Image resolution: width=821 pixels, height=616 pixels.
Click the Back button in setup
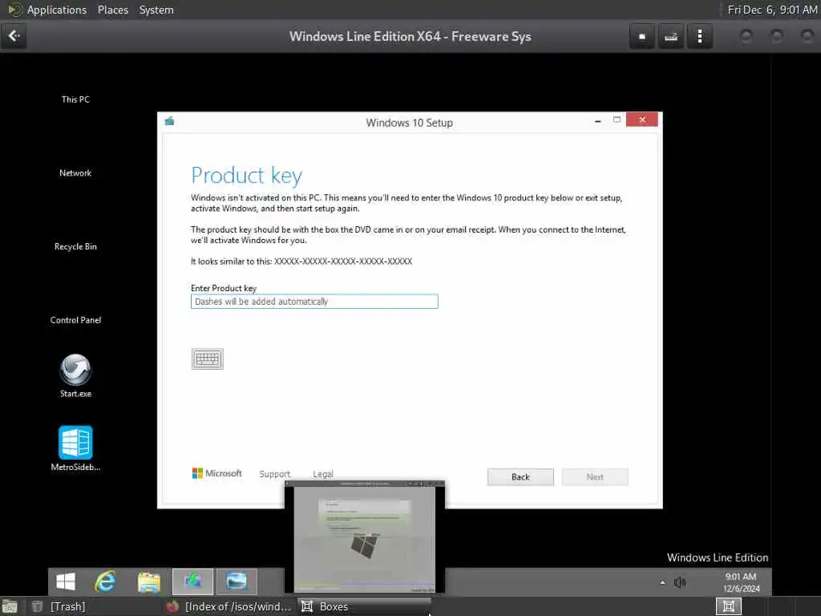[x=520, y=476]
